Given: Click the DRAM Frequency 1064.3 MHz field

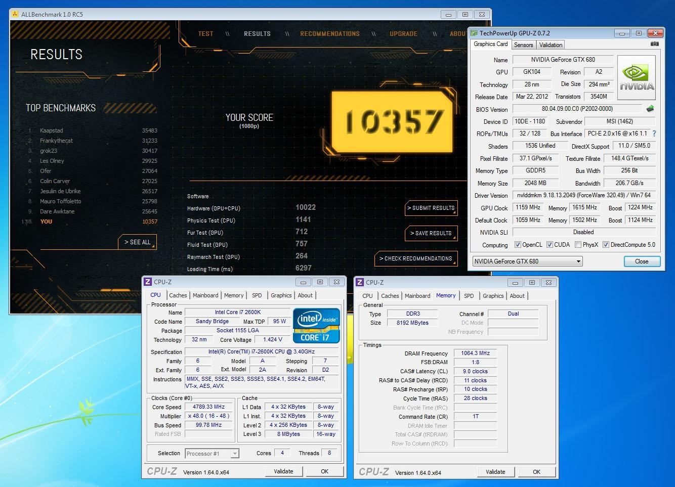Looking at the screenshot, I should click(475, 353).
